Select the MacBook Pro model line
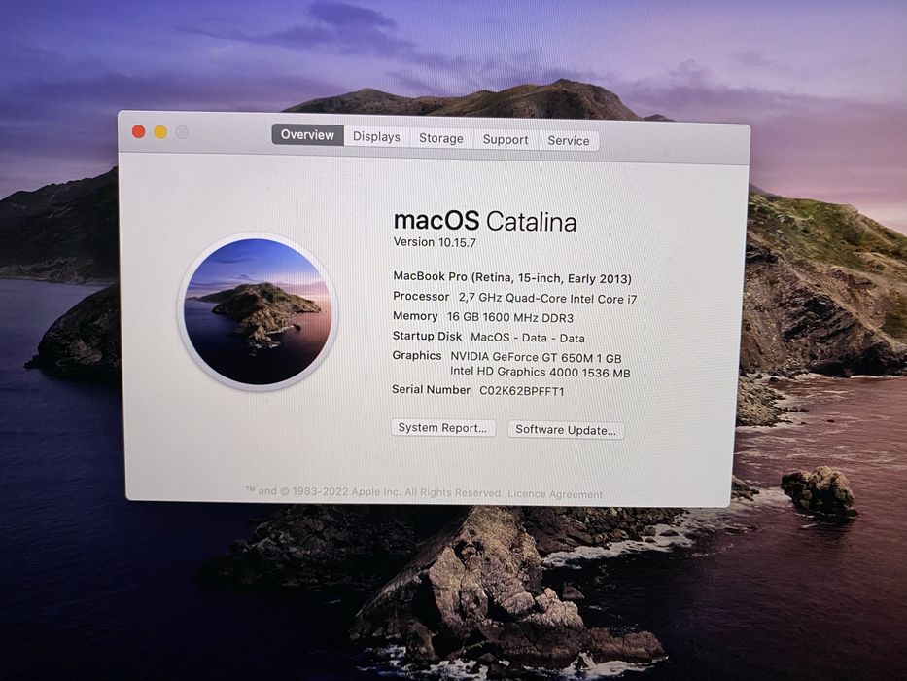The width and height of the screenshot is (907, 681). 512,277
